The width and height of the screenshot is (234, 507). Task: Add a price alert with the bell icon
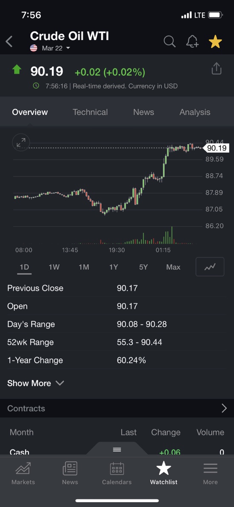pos(192,41)
